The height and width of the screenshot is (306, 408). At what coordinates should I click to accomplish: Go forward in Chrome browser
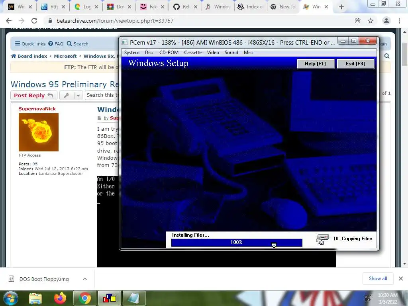click(22, 21)
